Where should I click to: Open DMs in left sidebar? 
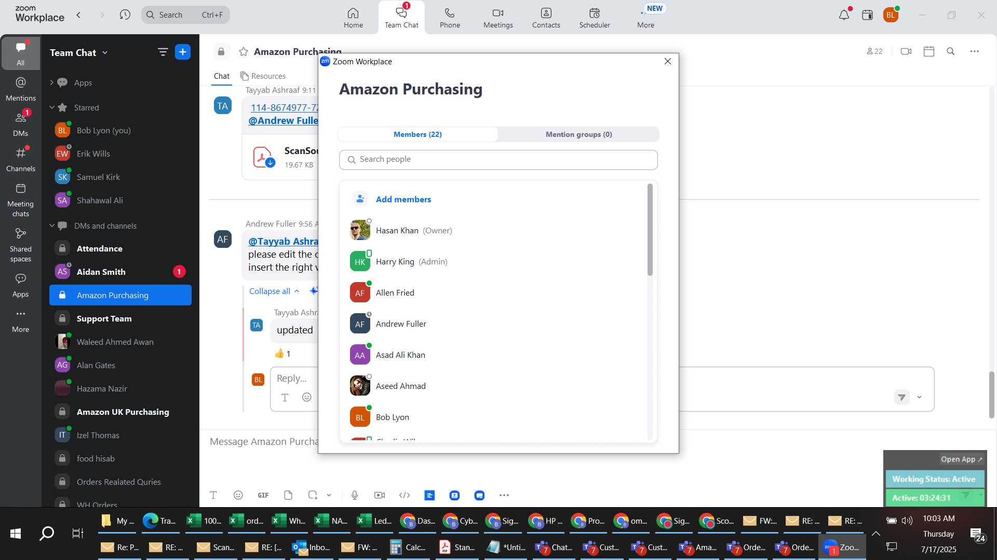point(21,124)
